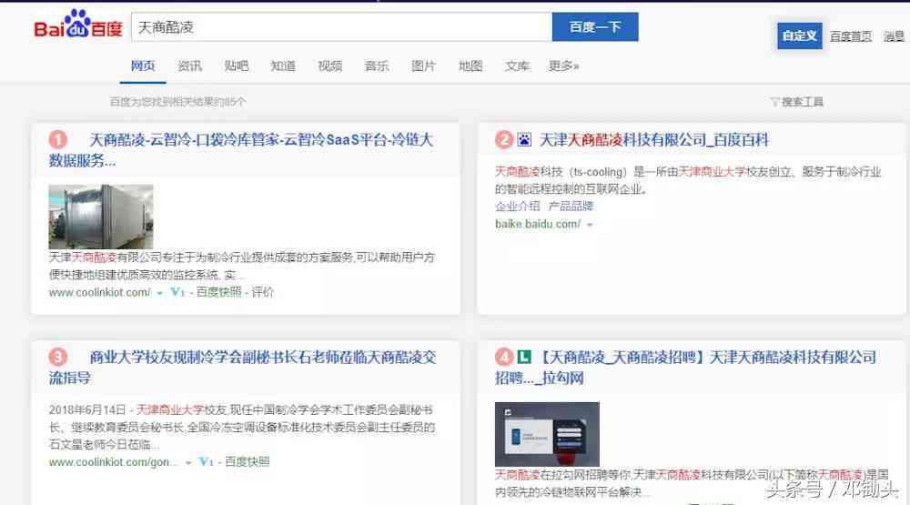Screen dimensions: 910x505
Task: Open the 百度首页 link
Action: tap(850, 36)
